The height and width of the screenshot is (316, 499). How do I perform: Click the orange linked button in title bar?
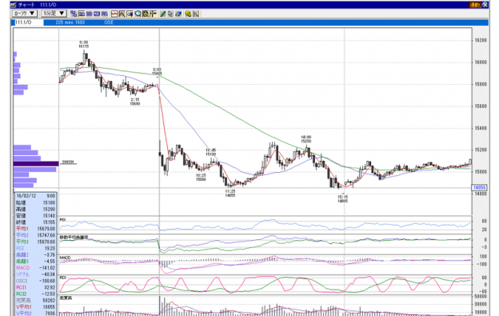pyautogui.click(x=474, y=5)
